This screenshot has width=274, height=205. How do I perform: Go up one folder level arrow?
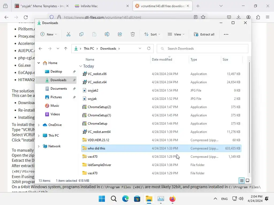click(x=66, y=49)
